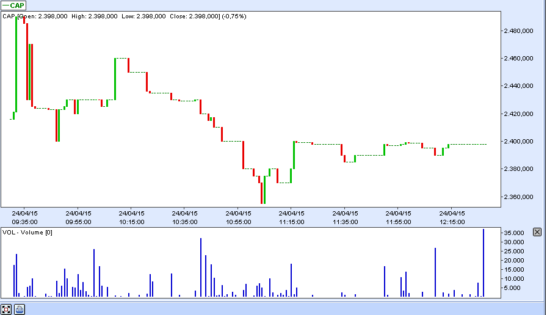This screenshot has height=315, width=547.
Task: Click the 11:35:00 time axis label
Action: click(346, 222)
